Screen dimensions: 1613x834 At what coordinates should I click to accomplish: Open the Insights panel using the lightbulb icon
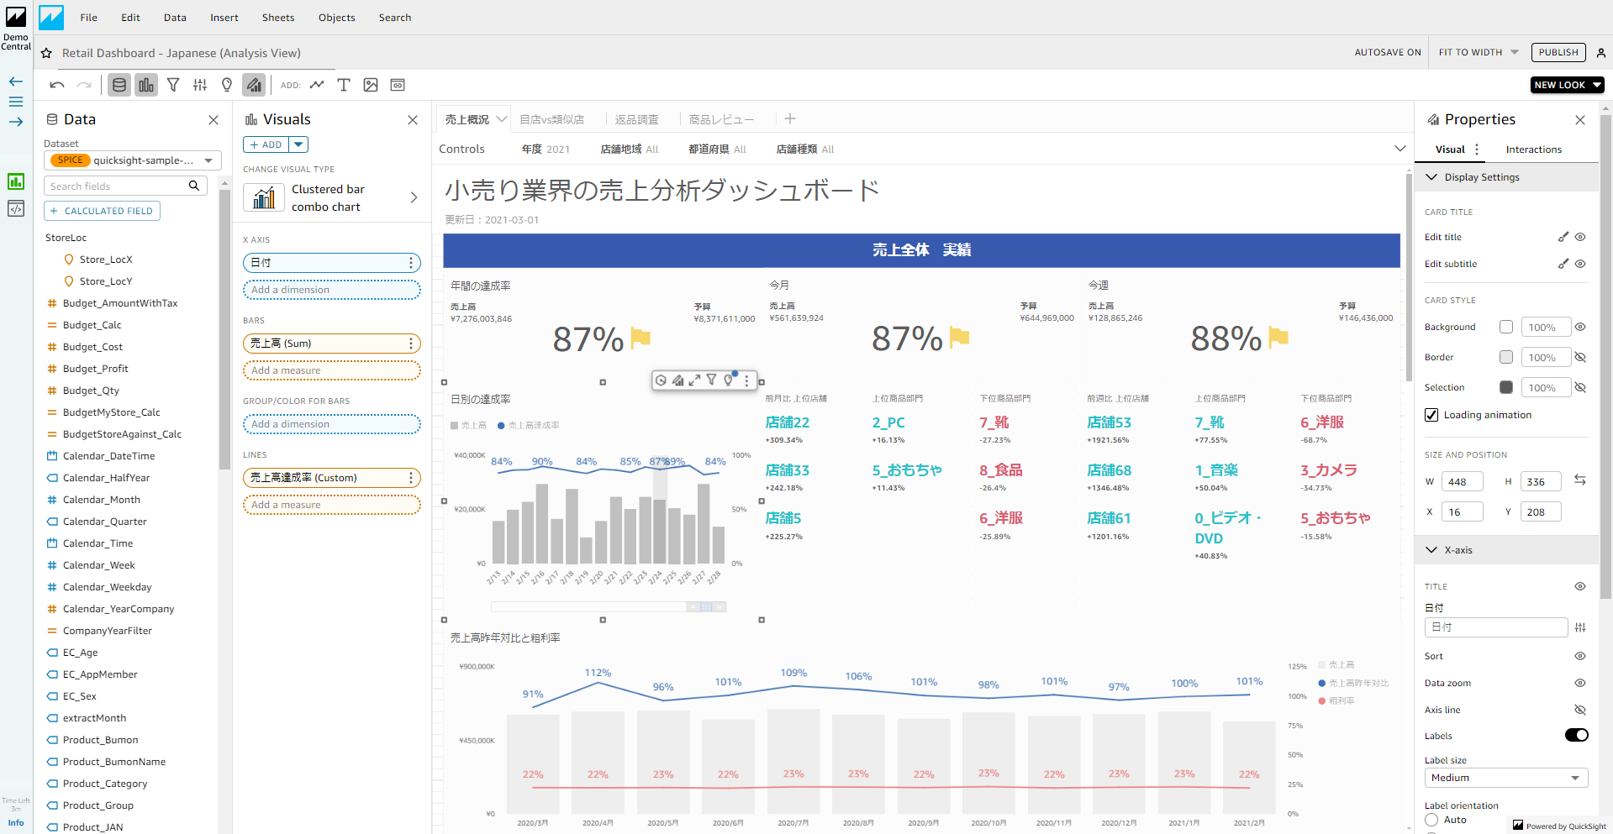227,84
